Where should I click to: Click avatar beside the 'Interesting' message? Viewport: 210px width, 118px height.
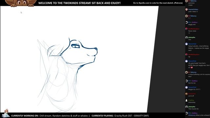(186, 100)
